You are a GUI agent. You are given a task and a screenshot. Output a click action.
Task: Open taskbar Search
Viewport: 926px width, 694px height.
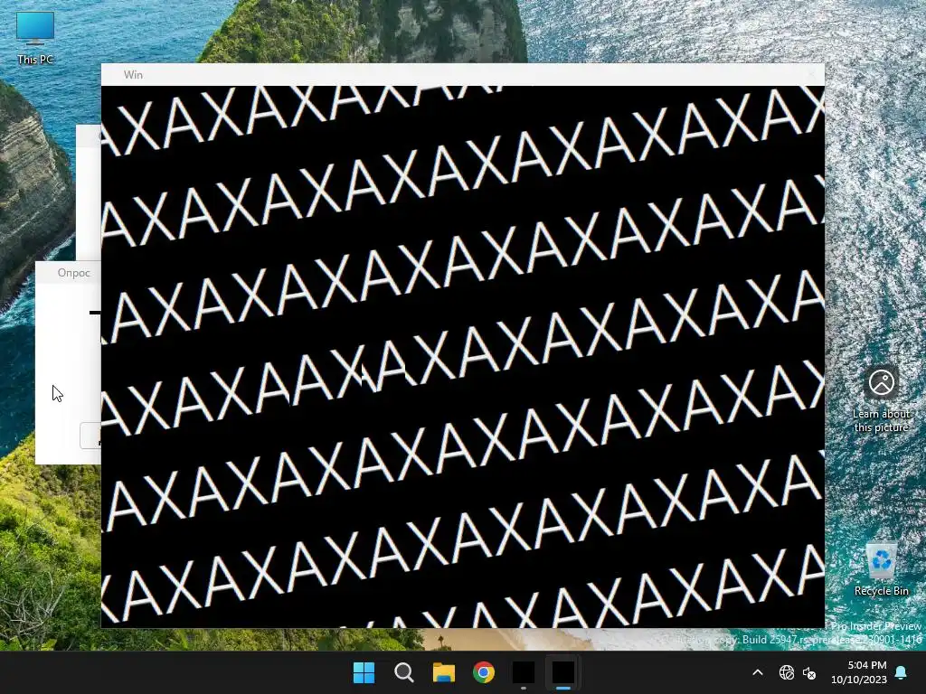(404, 672)
